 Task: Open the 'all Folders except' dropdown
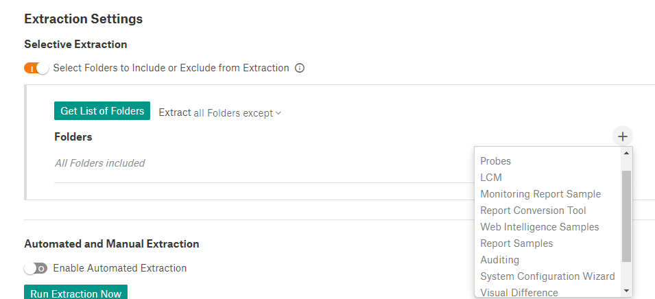237,113
